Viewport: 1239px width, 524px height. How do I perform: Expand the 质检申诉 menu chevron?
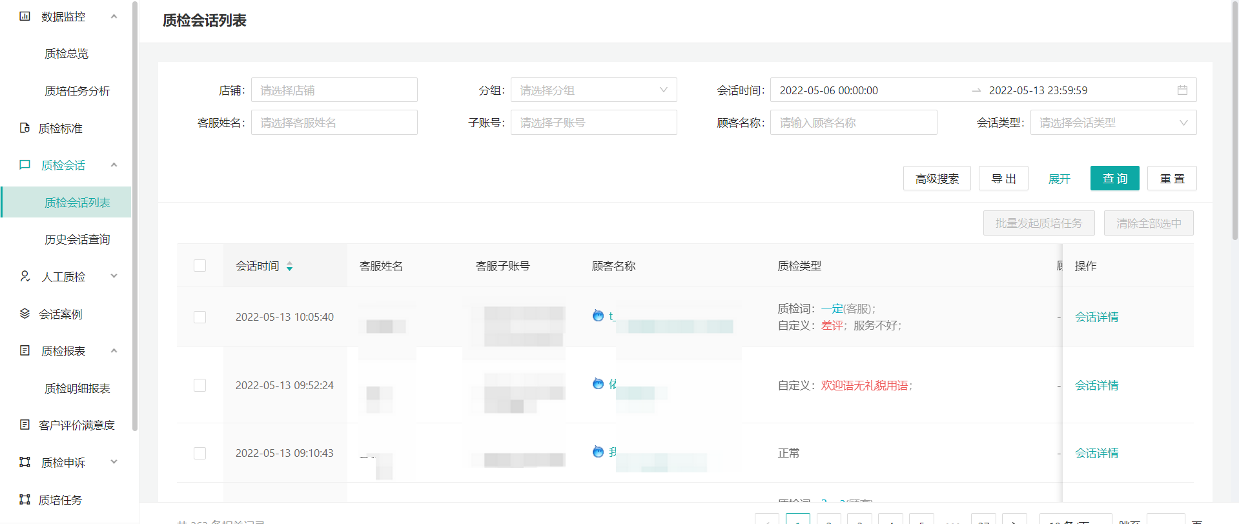(114, 462)
